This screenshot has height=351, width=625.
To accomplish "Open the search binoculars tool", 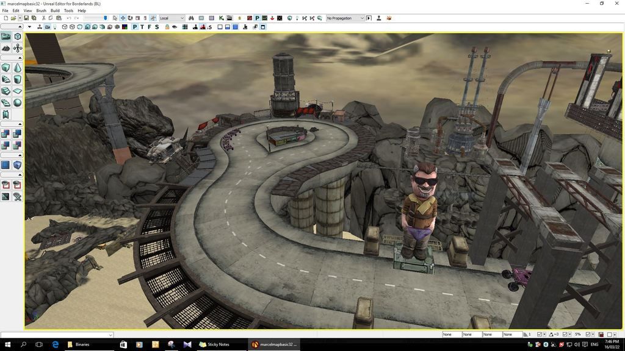I will (191, 18).
